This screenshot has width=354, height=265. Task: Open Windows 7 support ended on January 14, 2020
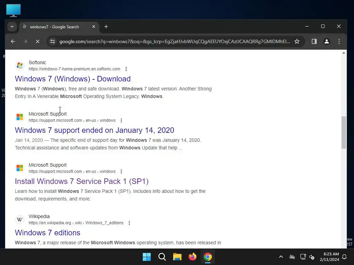tap(94, 130)
